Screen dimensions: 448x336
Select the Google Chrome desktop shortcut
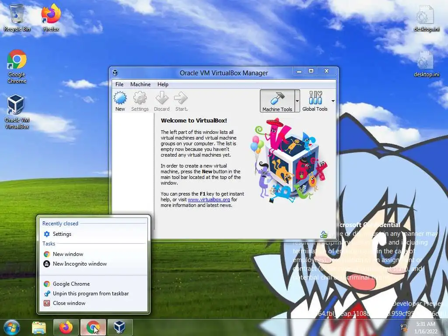click(x=17, y=66)
